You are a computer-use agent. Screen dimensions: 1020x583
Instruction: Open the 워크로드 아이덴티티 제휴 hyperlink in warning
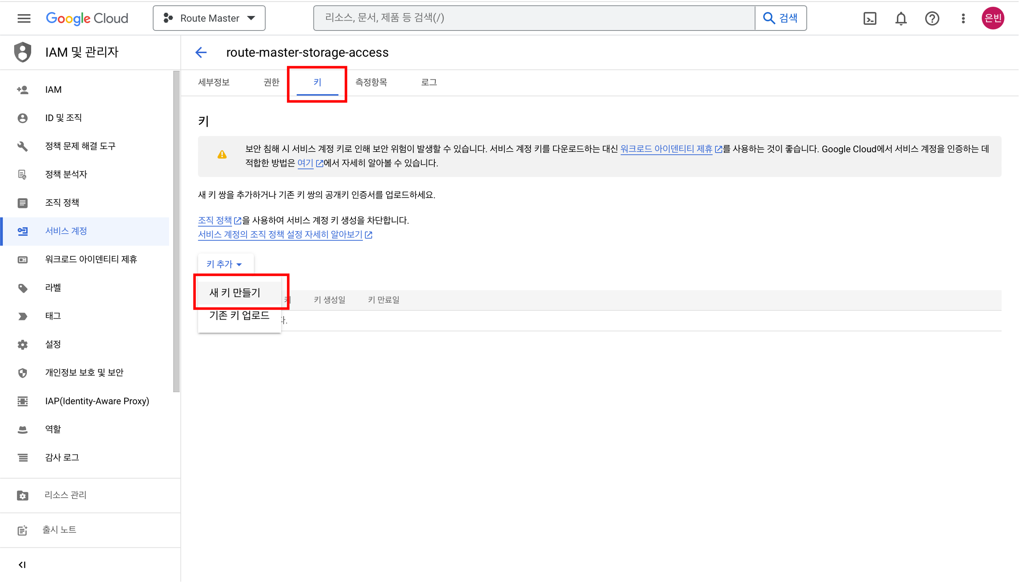(666, 149)
